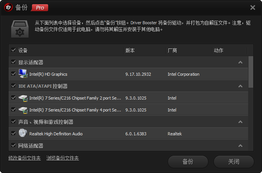Click the 网络适配器 category label

click(x=31, y=146)
